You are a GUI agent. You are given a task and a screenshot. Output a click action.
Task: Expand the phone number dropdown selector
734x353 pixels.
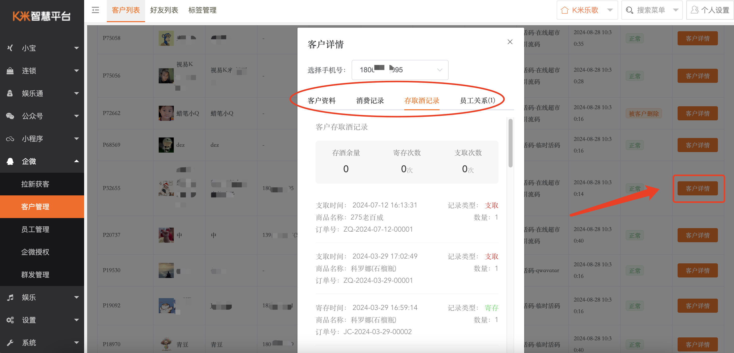click(x=438, y=70)
